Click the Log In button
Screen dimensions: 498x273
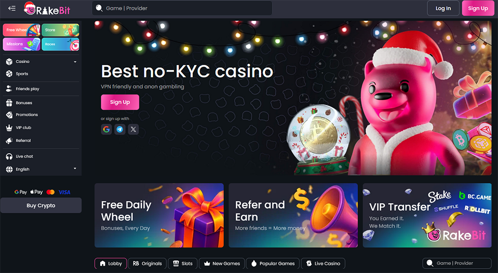tap(443, 8)
